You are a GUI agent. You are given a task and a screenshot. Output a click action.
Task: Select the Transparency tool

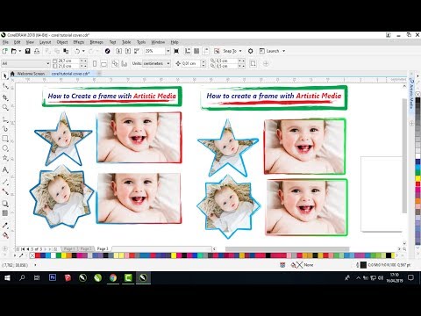pos(5,213)
